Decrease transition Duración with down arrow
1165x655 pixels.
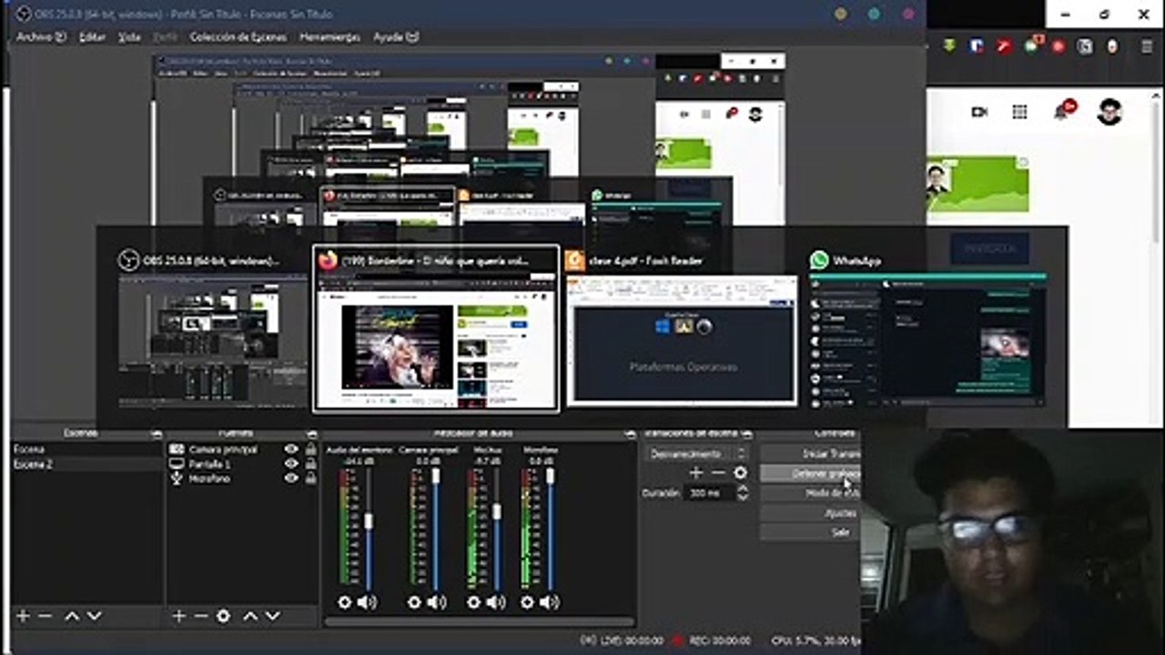[x=742, y=497]
